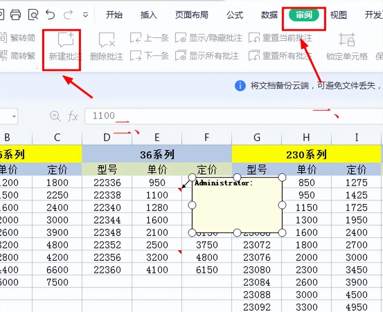Viewport: 383px width, 312px height.
Task: Select column D header
Action: coord(107,137)
